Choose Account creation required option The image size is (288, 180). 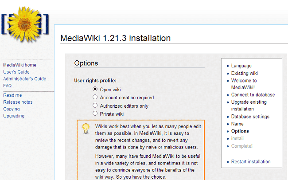click(95, 97)
